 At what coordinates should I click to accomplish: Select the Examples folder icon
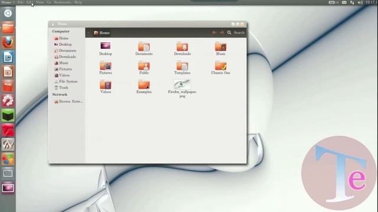coord(144,84)
